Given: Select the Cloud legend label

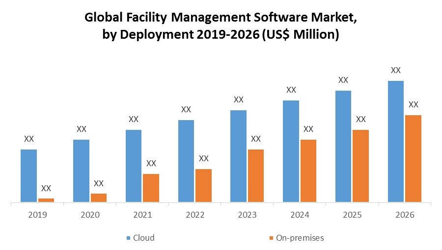Looking at the screenshot, I should [x=144, y=238].
